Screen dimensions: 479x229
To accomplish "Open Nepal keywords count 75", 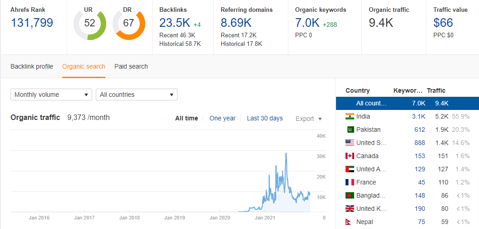I will click(x=422, y=222).
